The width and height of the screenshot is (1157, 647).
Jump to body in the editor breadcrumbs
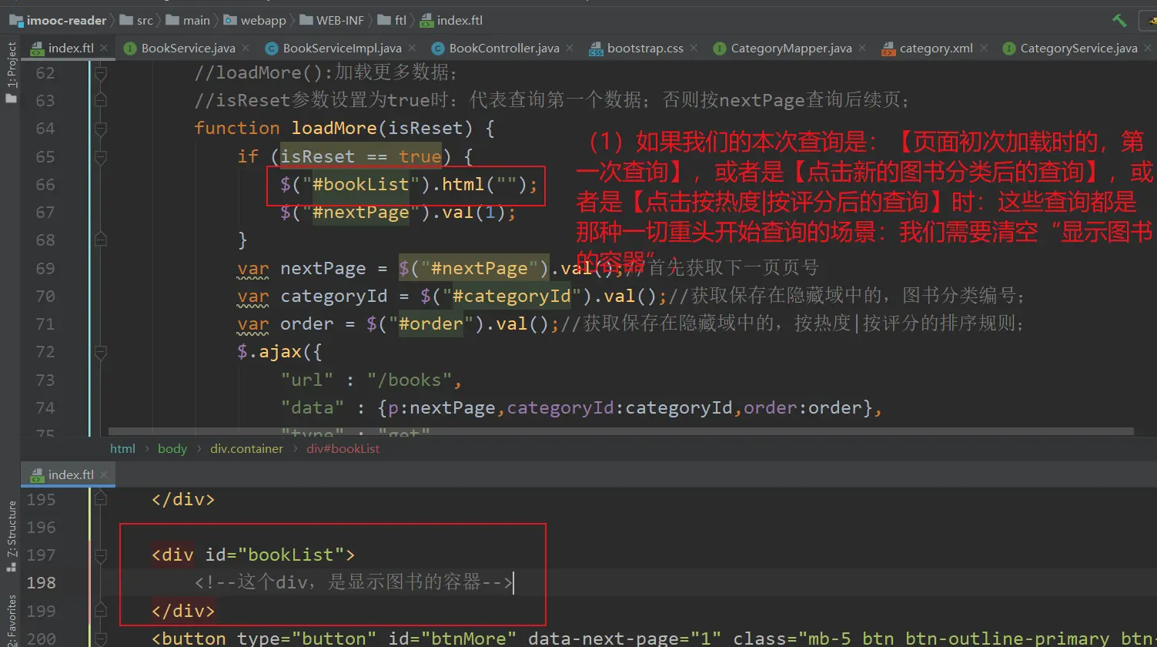point(172,448)
